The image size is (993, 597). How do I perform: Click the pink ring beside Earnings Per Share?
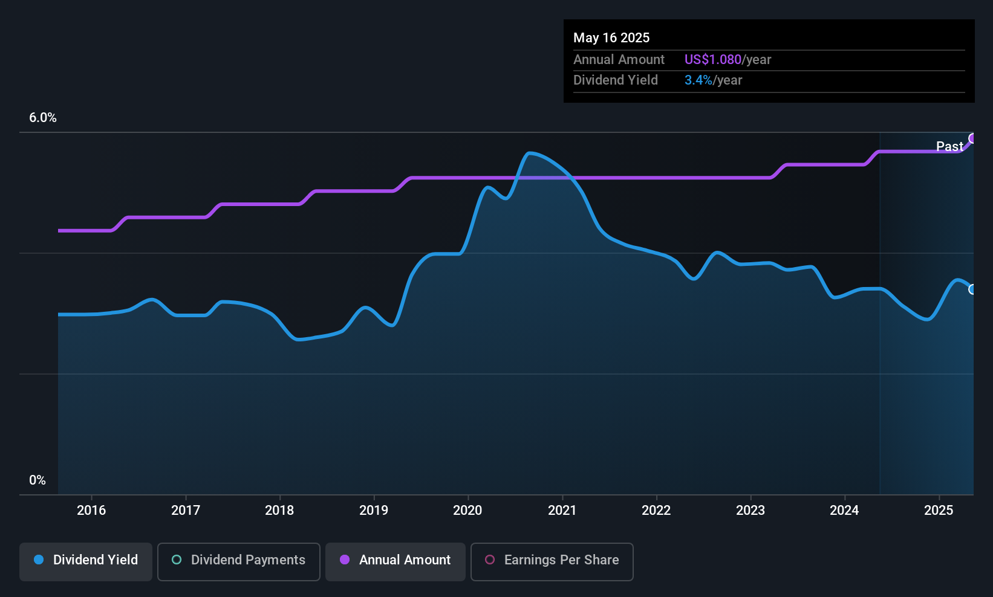click(x=490, y=560)
